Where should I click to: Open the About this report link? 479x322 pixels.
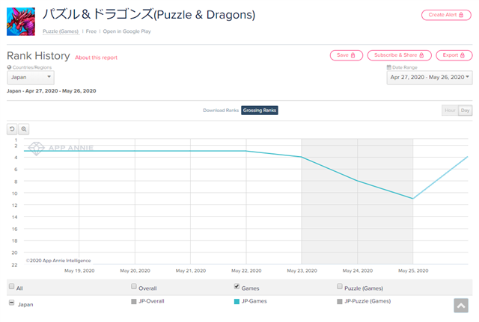(x=96, y=58)
